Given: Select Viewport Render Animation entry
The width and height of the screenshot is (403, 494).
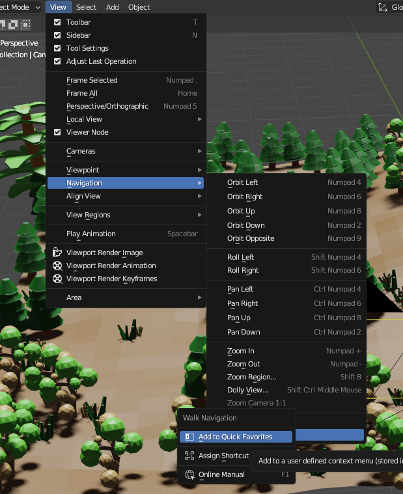Looking at the screenshot, I should (x=126, y=266).
